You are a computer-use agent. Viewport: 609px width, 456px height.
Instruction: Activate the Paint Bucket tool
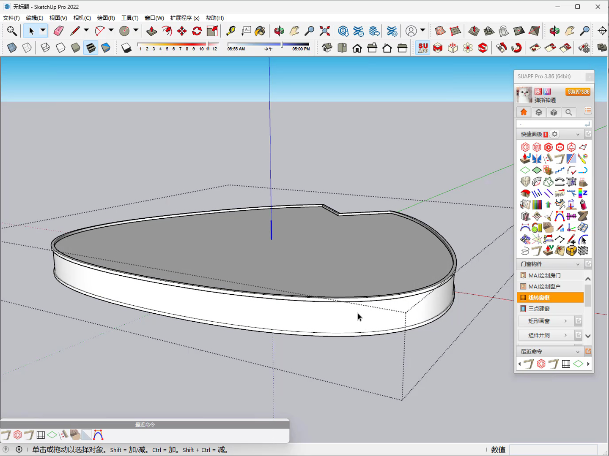click(261, 31)
